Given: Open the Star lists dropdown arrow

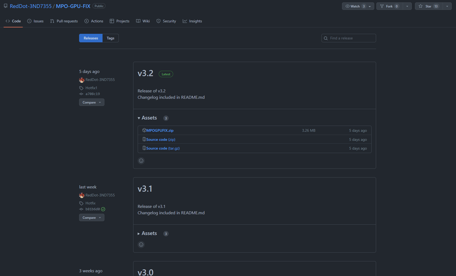Looking at the screenshot, I should pos(447,6).
